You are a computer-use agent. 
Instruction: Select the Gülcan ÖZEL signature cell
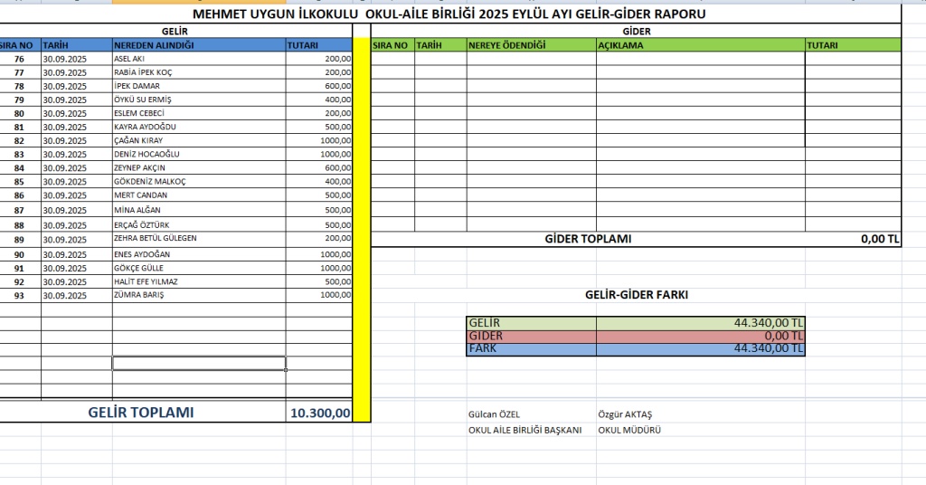point(495,414)
